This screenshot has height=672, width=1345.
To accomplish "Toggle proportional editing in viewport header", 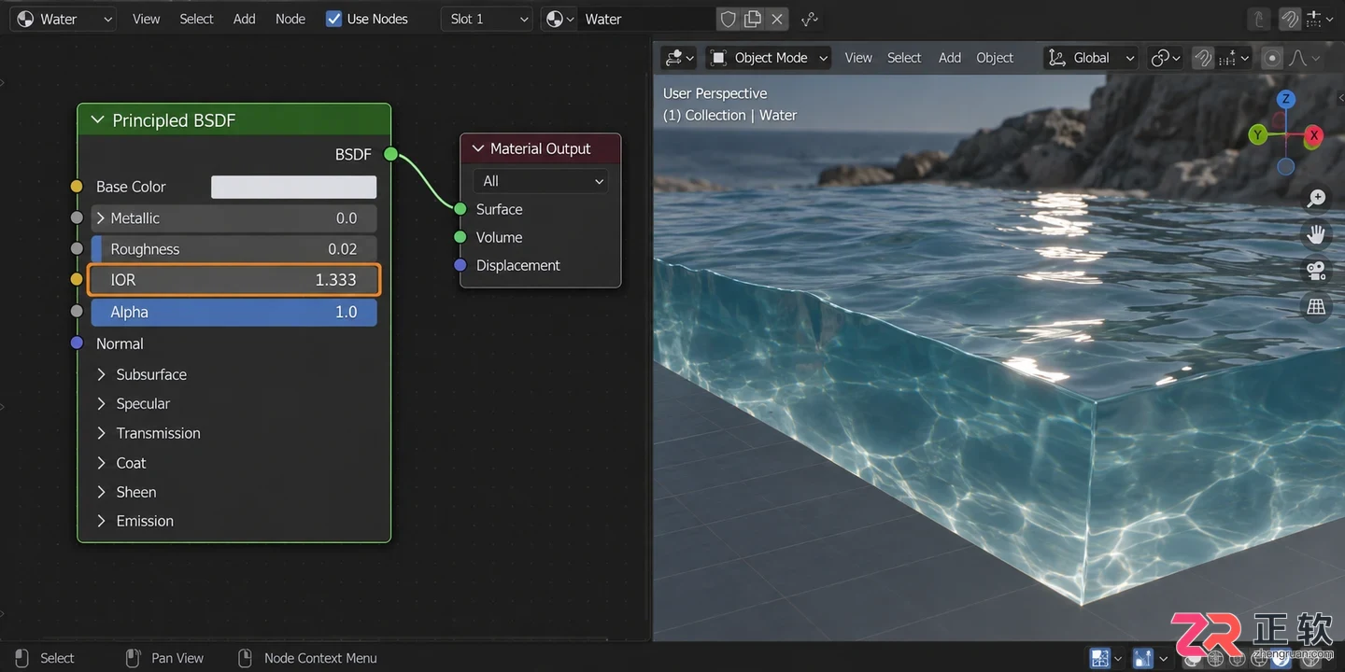I will click(x=1271, y=58).
